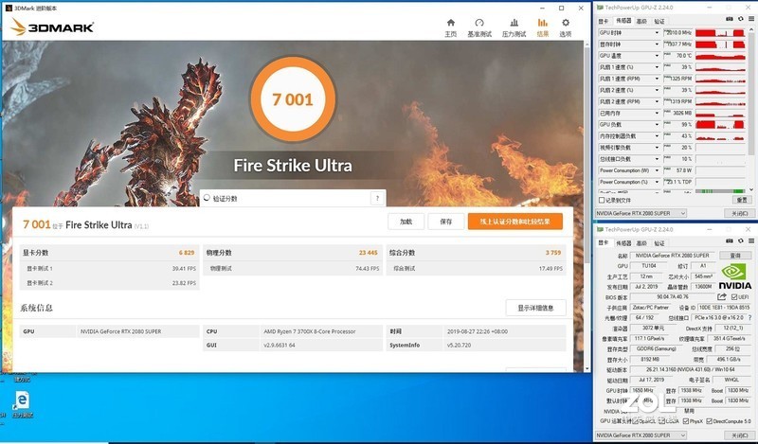Screen dimensions: 758x444
Task: Click the 保存 save button
Action: pyautogui.click(x=445, y=222)
